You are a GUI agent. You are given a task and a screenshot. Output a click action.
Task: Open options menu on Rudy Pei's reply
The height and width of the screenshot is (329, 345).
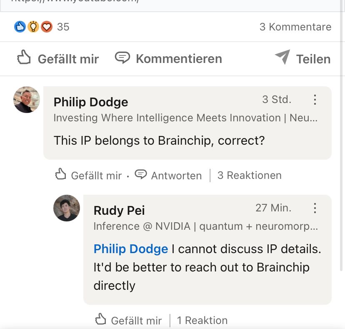[315, 208]
